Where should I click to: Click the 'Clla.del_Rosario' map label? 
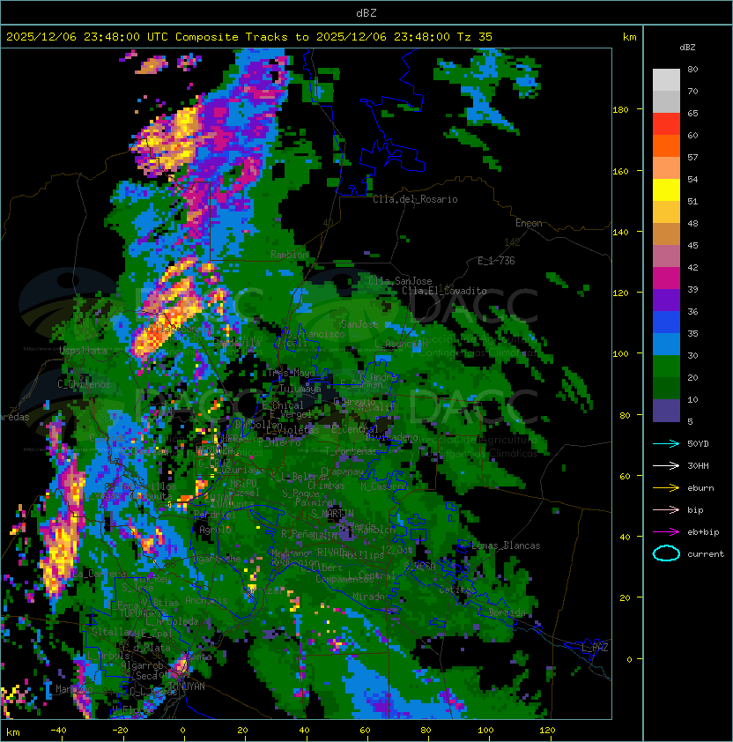point(415,199)
